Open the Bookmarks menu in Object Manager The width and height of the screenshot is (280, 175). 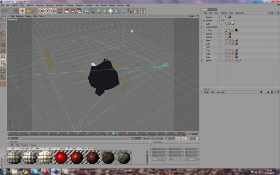(x=240, y=13)
